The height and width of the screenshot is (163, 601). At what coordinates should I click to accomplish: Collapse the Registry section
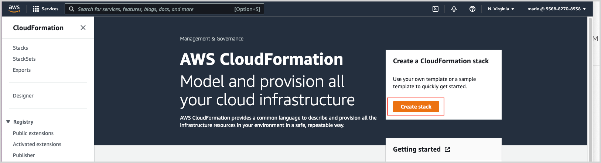(8, 122)
